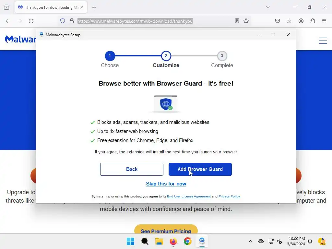Select the Thank you for downloading tab
Image resolution: width=332 pixels, height=249 pixels.
pyautogui.click(x=51, y=7)
